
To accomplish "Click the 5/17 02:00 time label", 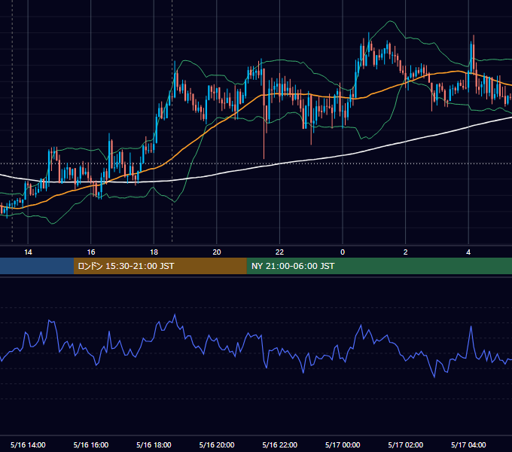I will point(406,444).
